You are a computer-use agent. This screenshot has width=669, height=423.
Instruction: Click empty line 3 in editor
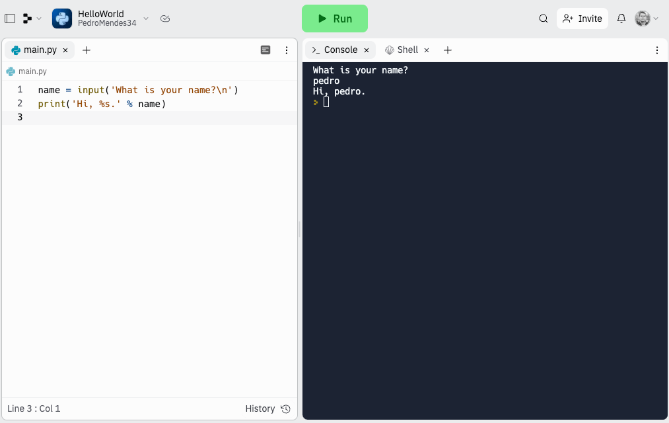tap(150, 118)
